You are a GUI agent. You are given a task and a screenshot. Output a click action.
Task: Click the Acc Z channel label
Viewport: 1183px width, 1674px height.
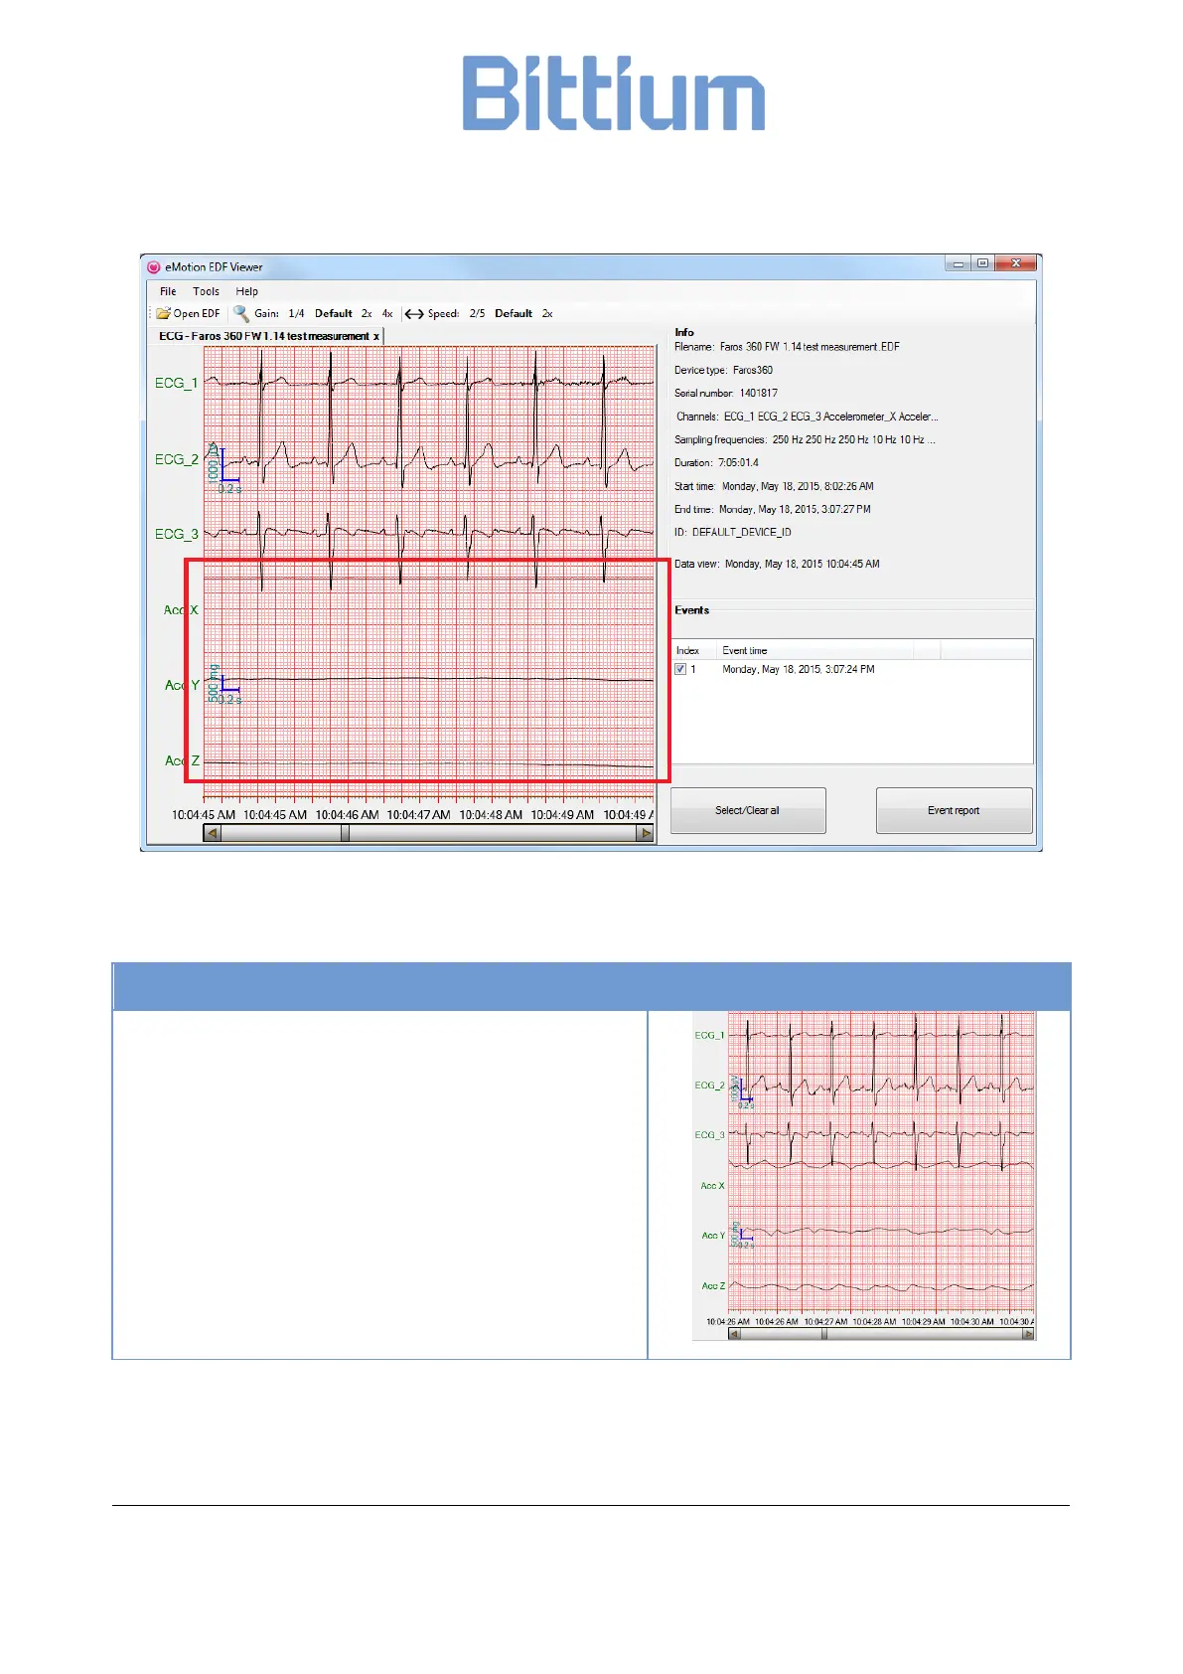pyautogui.click(x=182, y=760)
